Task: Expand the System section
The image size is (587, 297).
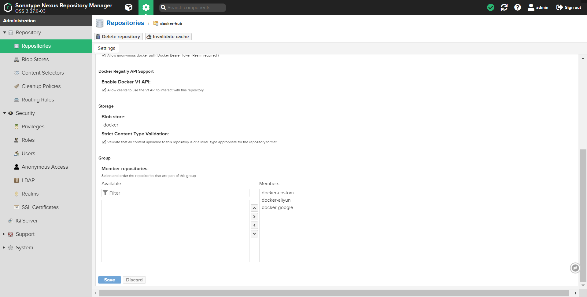Action: click(3, 248)
